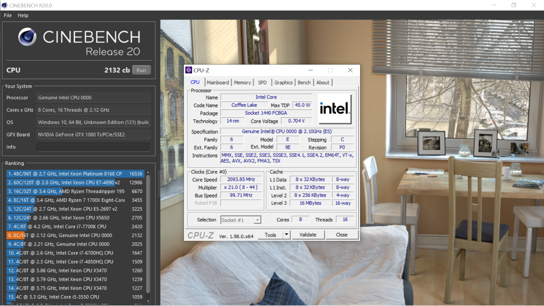Run the CPU benchmark
The image size is (544, 306).
tap(141, 70)
